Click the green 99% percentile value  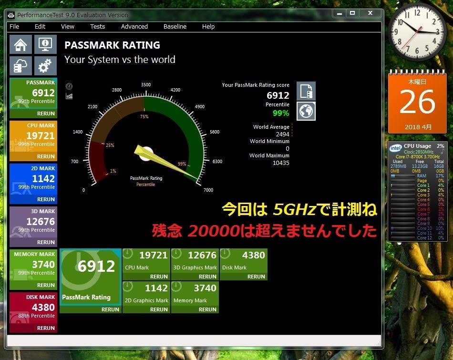coord(281,113)
